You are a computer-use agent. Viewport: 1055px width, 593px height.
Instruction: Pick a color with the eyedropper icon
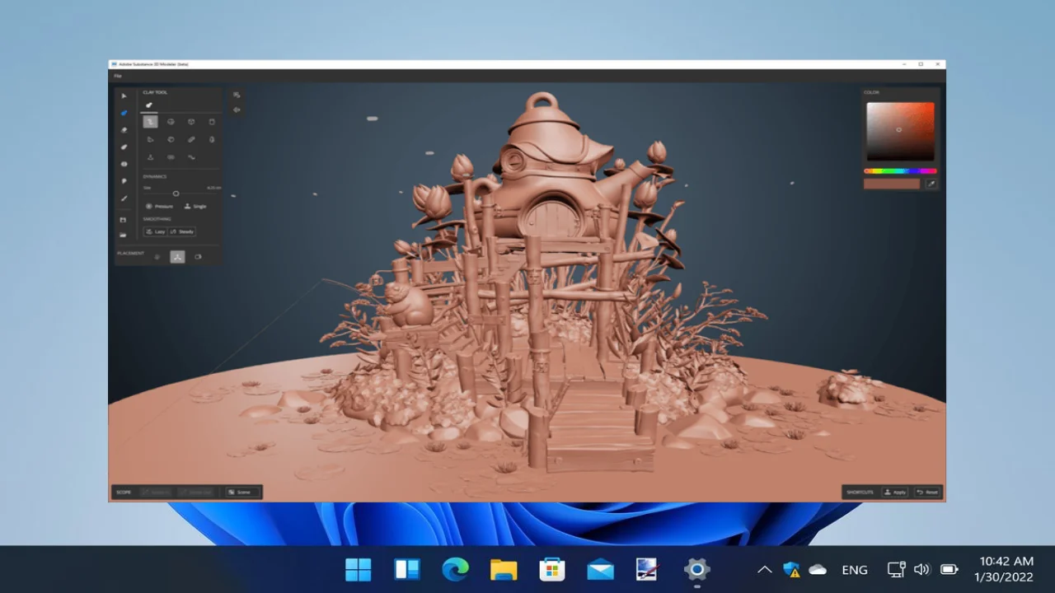[x=931, y=184]
